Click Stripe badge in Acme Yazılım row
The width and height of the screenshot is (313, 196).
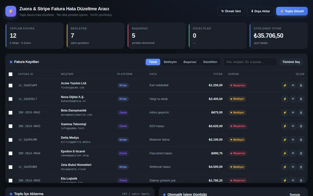coord(123,85)
